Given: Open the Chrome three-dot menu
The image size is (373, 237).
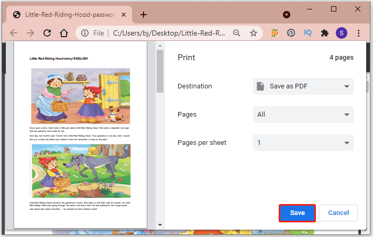Looking at the screenshot, I should (x=358, y=33).
